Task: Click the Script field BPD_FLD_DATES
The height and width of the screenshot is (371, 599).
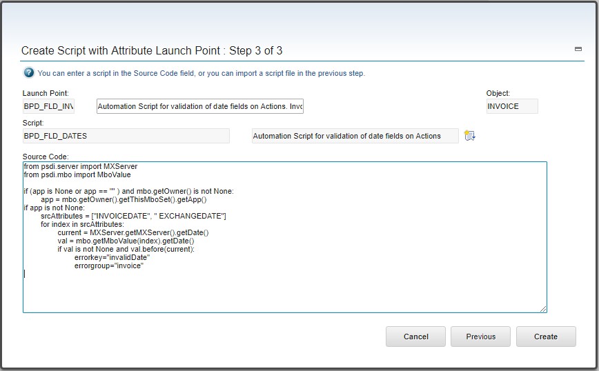Action: tap(126, 136)
